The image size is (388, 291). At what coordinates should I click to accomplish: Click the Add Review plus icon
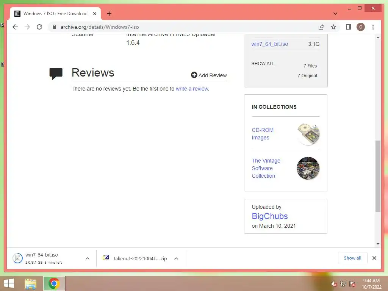click(x=194, y=75)
